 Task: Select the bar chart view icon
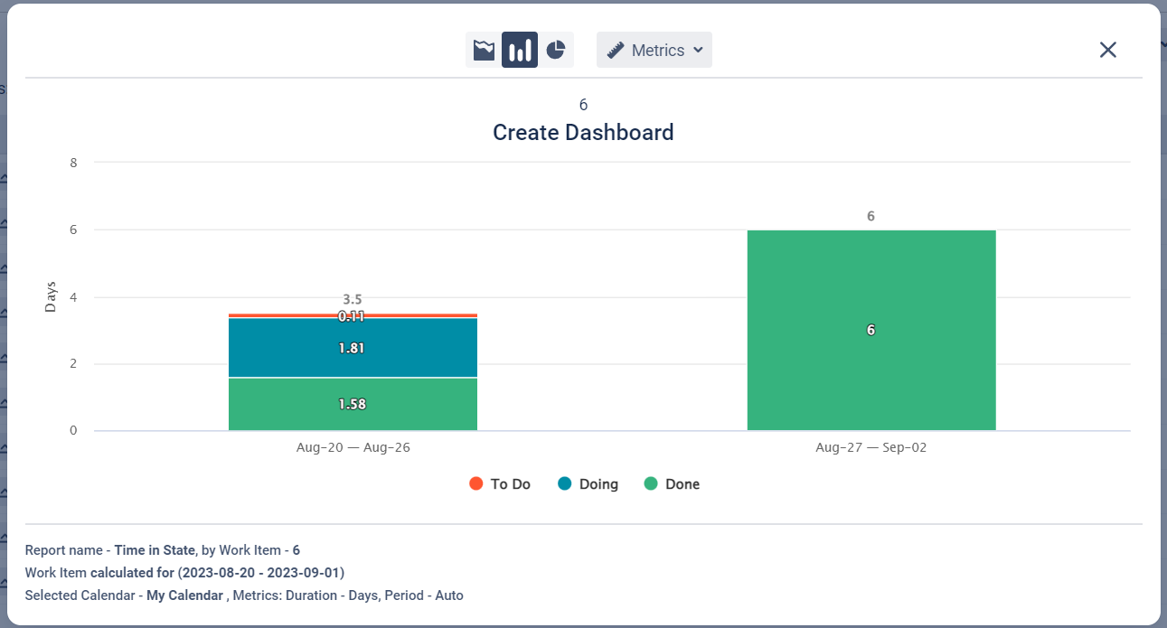click(x=520, y=51)
